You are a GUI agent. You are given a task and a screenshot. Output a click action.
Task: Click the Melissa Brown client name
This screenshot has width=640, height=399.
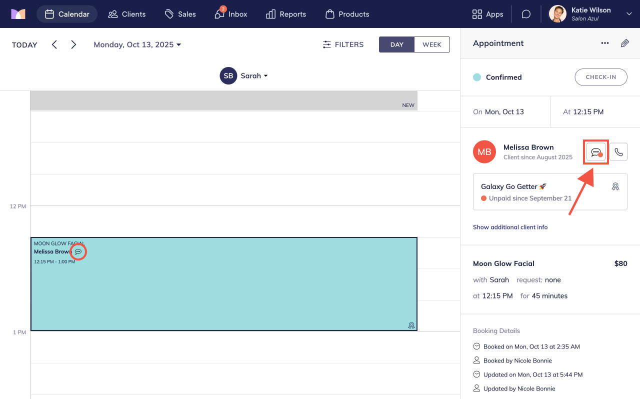(x=528, y=147)
